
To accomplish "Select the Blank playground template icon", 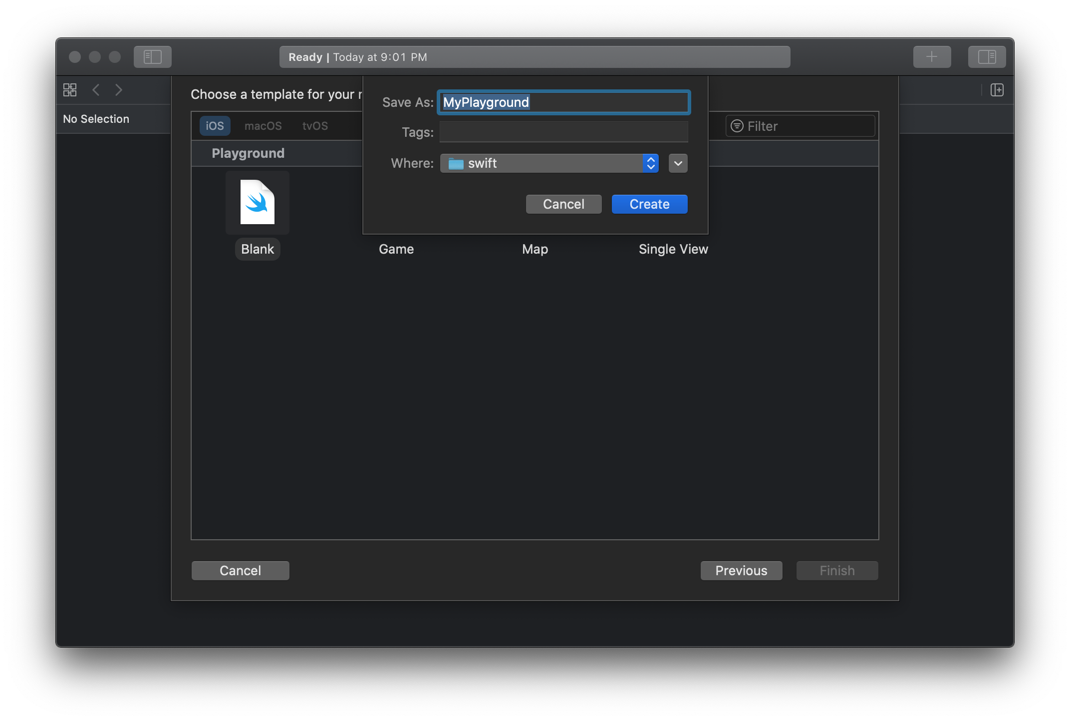I will [x=258, y=202].
